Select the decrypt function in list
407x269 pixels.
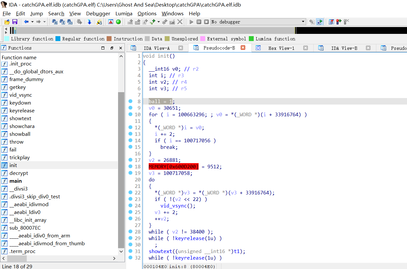(x=19, y=173)
